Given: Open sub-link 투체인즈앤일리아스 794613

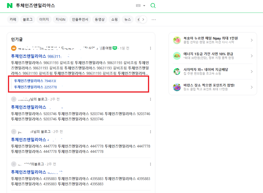Looking at the screenshot, I should click(x=35, y=81).
